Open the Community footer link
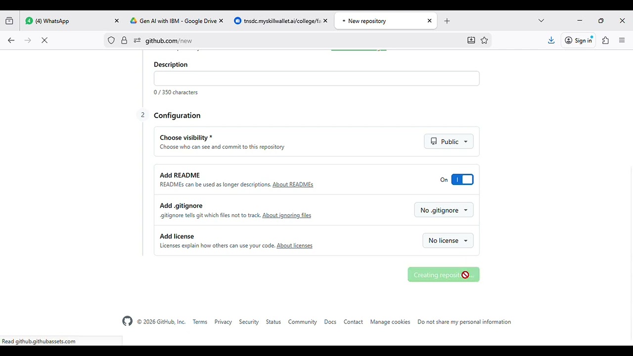 [302, 322]
